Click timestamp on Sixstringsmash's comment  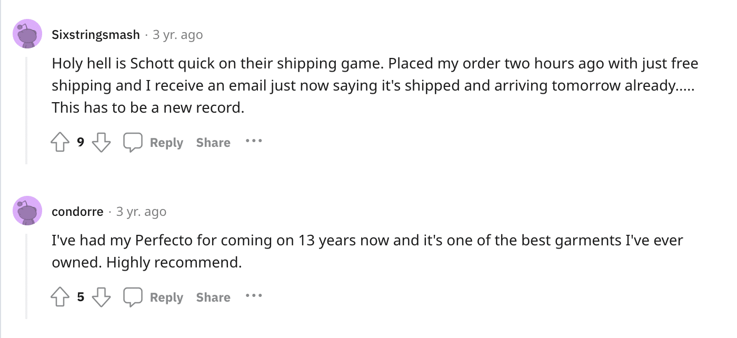coord(177,35)
